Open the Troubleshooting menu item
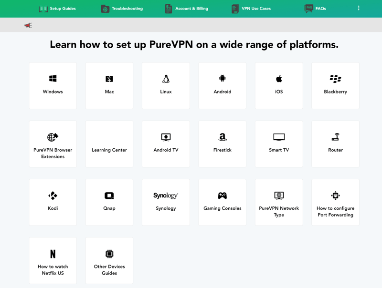The width and height of the screenshot is (382, 288). coord(122,9)
